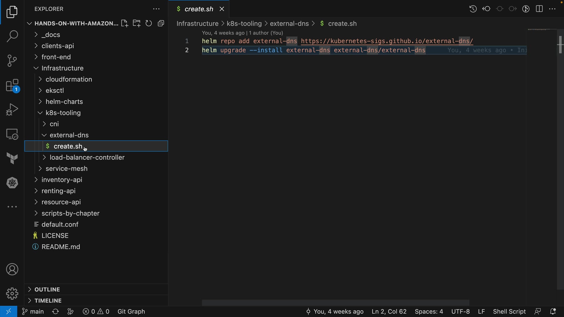Toggle file blame annotations icon

click(526, 9)
